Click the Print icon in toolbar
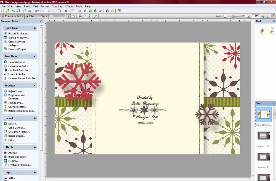The image size is (276, 181). (30, 11)
